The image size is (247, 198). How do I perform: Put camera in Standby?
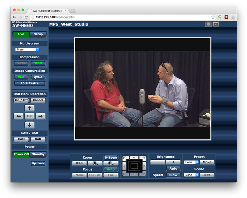pyautogui.click(x=38, y=154)
